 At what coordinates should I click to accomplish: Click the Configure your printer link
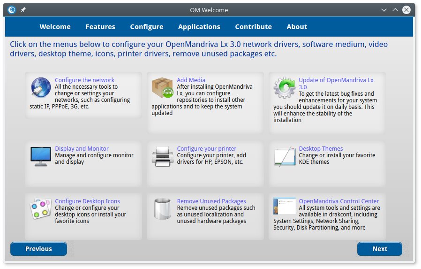[x=206, y=149]
